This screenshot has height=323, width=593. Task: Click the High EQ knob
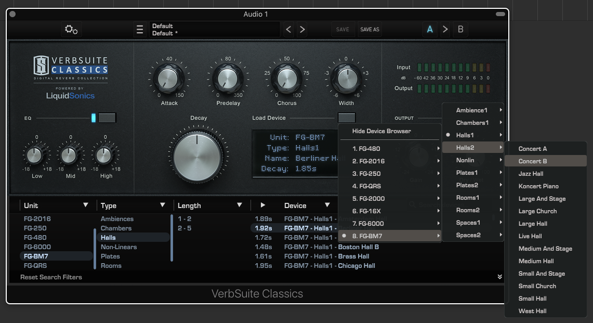pos(104,155)
